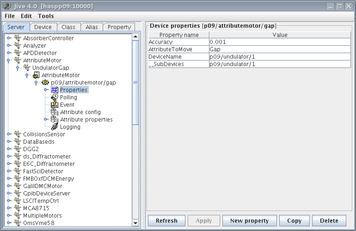356x231 pixels.
Task: Click the DGG2 server icon
Action: pos(18,149)
